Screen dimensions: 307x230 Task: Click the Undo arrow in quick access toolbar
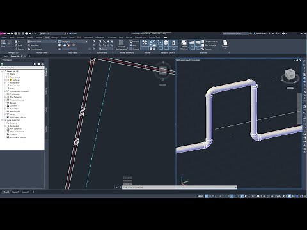(x=30, y=34)
